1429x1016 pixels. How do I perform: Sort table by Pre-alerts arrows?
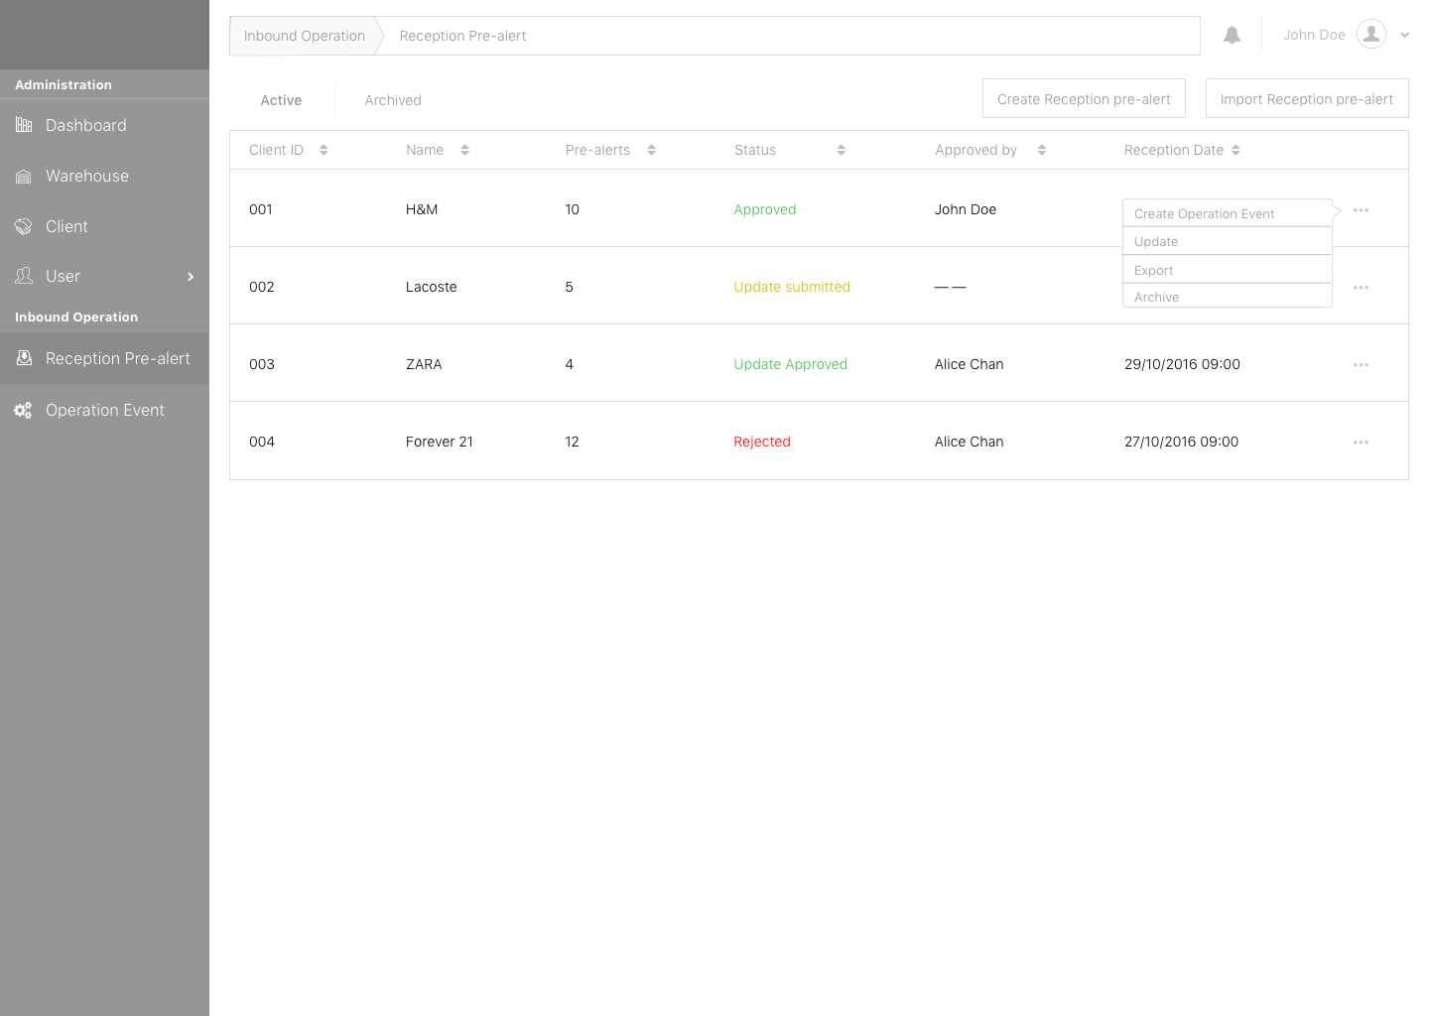point(651,150)
